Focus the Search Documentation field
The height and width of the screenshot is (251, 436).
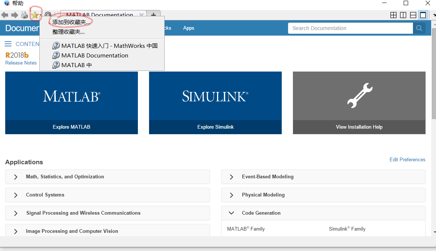point(351,28)
